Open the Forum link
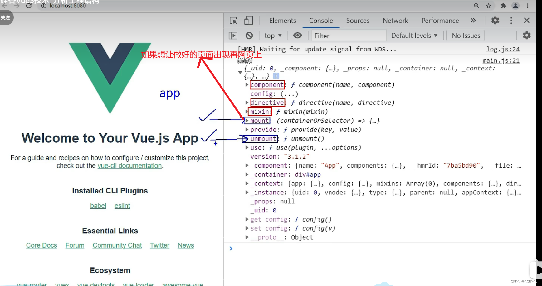The width and height of the screenshot is (542, 286). tap(75, 245)
